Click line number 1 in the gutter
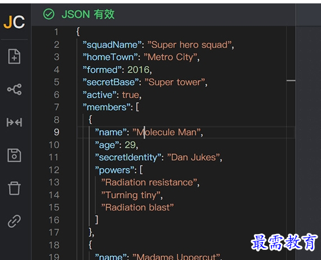This screenshot has width=321, height=260. [56, 32]
